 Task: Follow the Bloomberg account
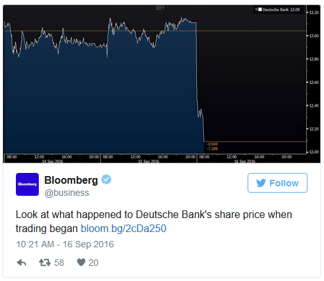click(x=278, y=183)
